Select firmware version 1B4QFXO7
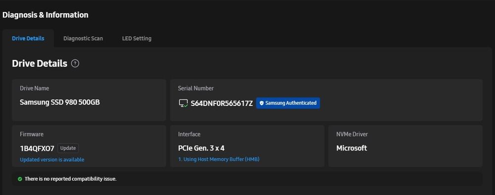The height and width of the screenshot is (195, 495). [37, 148]
